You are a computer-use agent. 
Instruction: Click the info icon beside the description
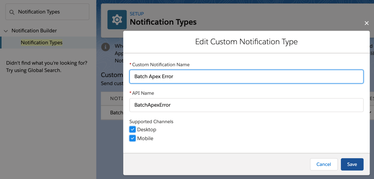click(x=106, y=47)
